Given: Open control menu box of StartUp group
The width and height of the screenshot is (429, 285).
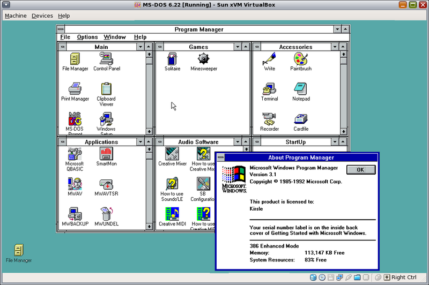Looking at the screenshot, I should coord(257,142).
